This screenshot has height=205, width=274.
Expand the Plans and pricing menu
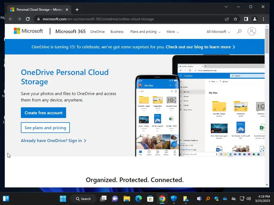(145, 32)
